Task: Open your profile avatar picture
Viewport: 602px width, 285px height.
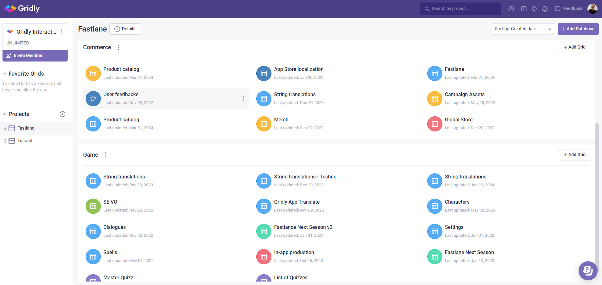Action: 593,9
